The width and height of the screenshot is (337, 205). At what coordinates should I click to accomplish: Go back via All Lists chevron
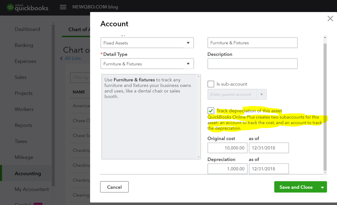click(62, 59)
